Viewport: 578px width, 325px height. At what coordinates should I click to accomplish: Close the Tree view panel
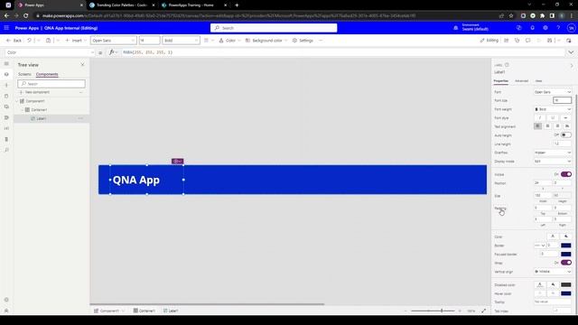click(x=82, y=64)
